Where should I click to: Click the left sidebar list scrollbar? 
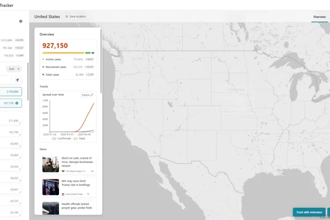click(x=28, y=81)
